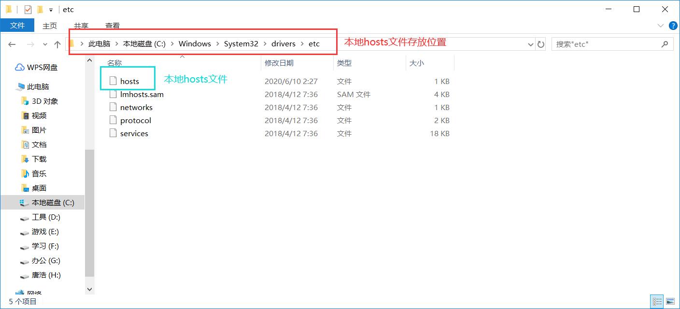The height and width of the screenshot is (309, 680).
Task: Switch to the 查看 ribbon tab
Action: [x=112, y=26]
